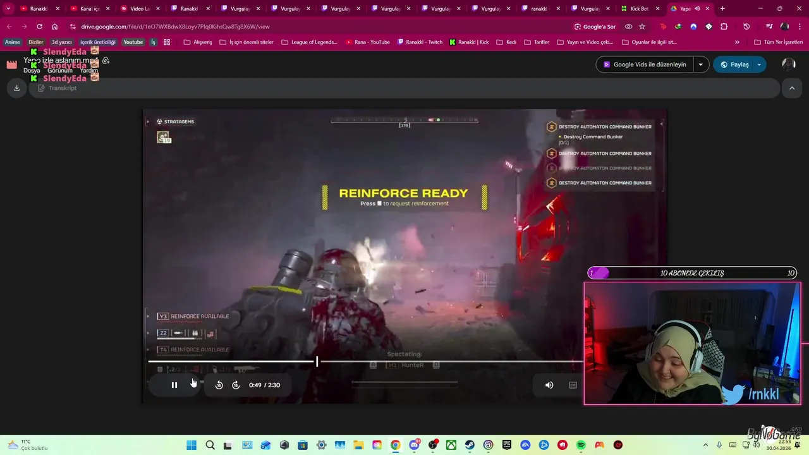Open the içerik üreticiliği bookmark folder
Screen dimensions: 809x455
[98, 42]
